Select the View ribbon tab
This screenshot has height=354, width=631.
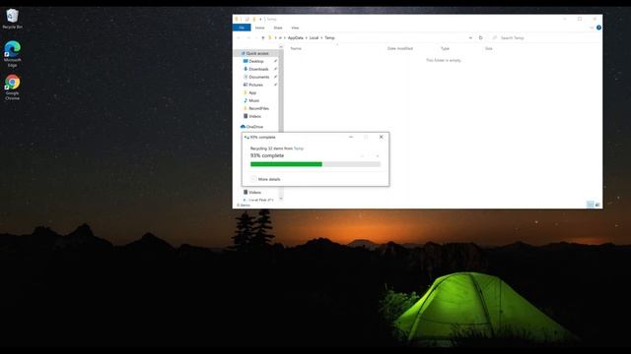pos(295,28)
